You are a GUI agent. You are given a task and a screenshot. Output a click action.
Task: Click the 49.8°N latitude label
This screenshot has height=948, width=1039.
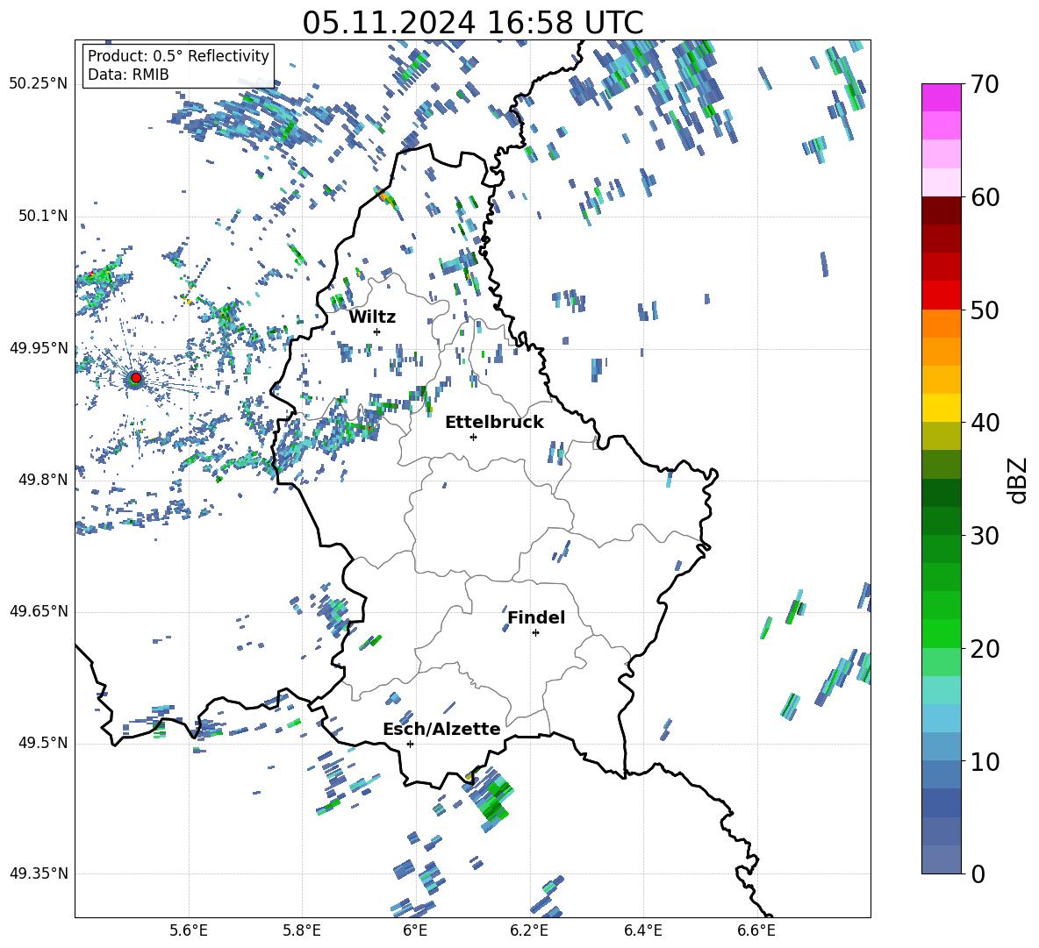click(43, 480)
